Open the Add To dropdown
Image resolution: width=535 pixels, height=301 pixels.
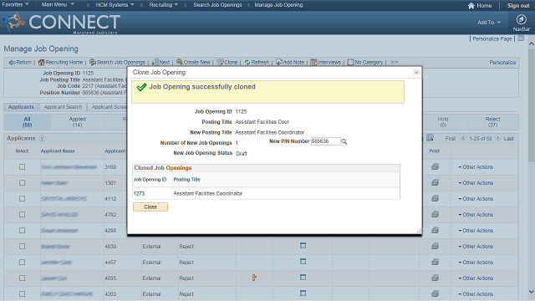pyautogui.click(x=489, y=23)
